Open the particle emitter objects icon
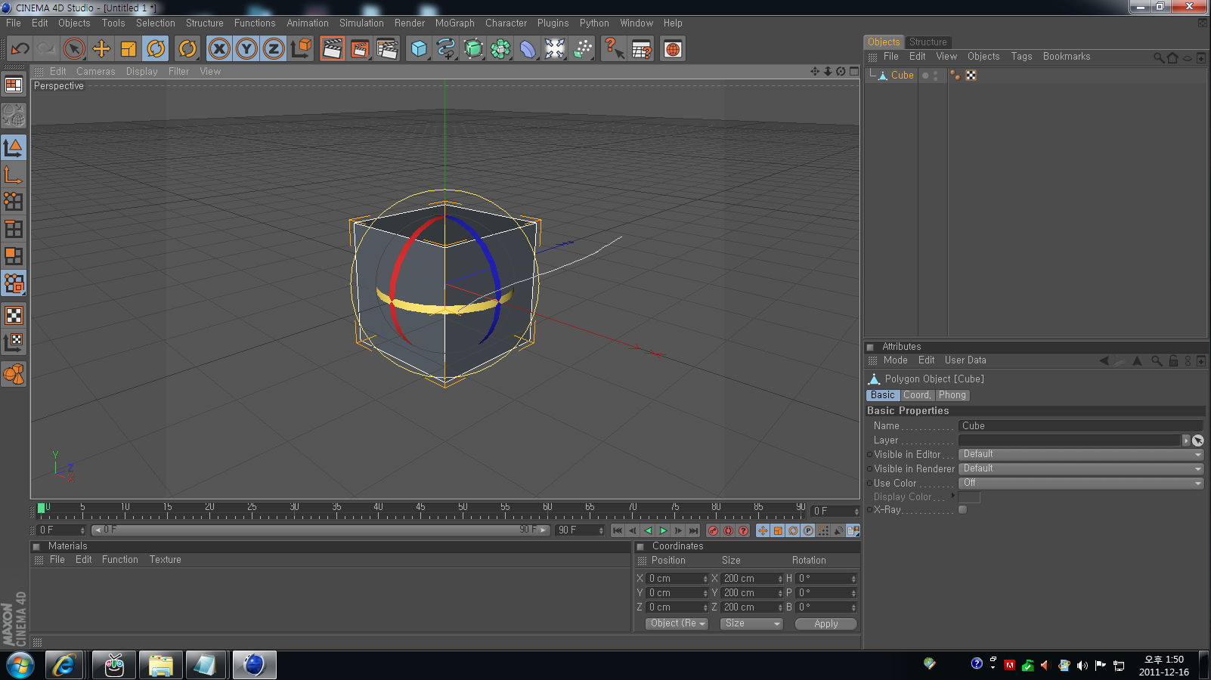The height and width of the screenshot is (680, 1211). (583, 49)
